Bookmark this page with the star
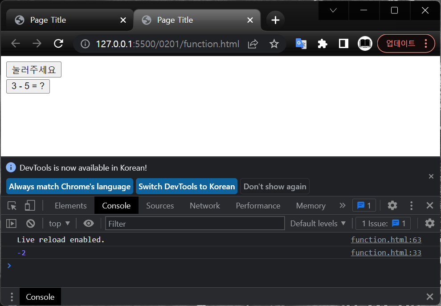 [x=274, y=44]
